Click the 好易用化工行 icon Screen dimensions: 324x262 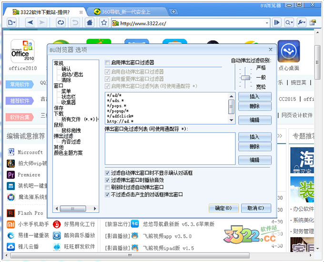(57, 224)
